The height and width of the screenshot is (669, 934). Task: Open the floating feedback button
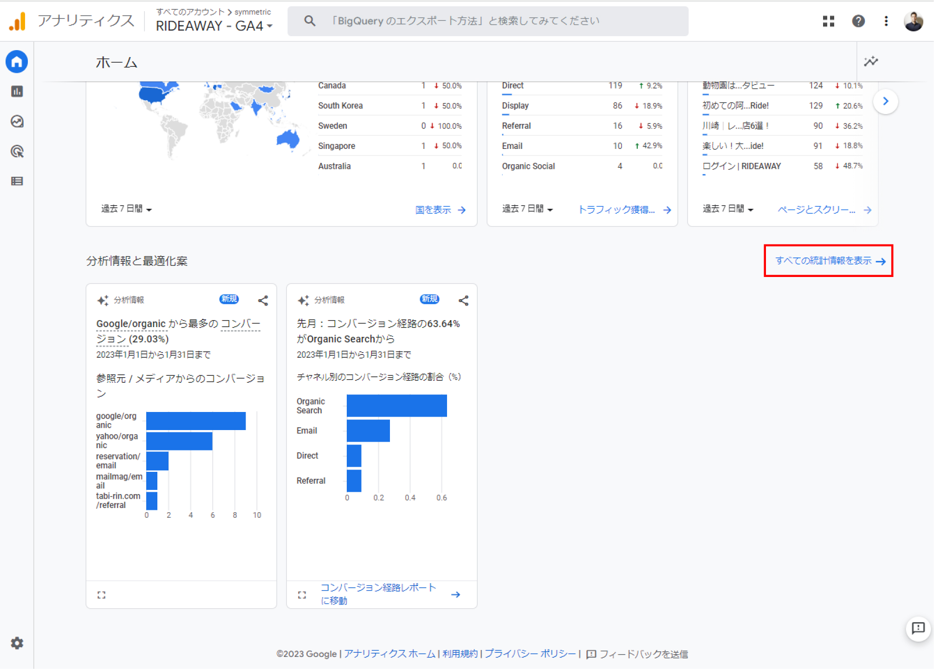click(918, 629)
